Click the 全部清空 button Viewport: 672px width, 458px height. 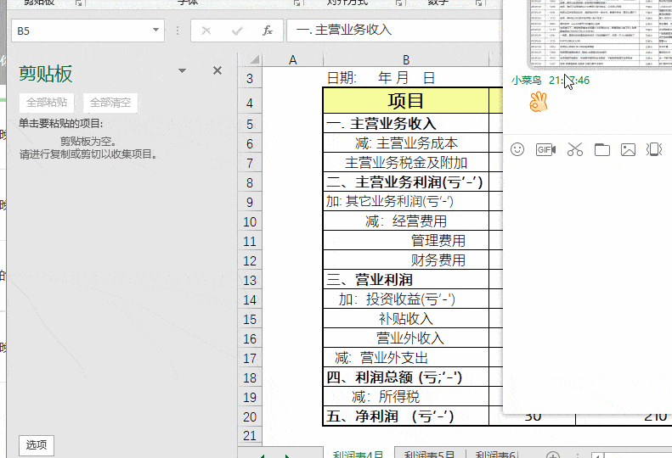coord(110,103)
